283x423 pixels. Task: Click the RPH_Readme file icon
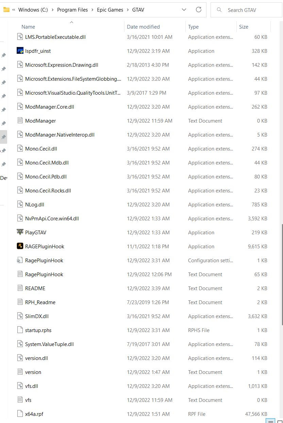pos(20,302)
